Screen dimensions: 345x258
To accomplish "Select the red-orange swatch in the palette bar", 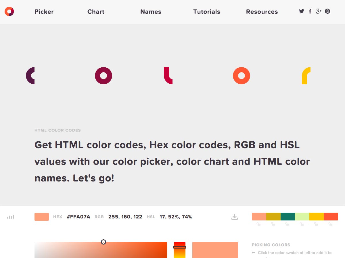I will (x=331, y=217).
